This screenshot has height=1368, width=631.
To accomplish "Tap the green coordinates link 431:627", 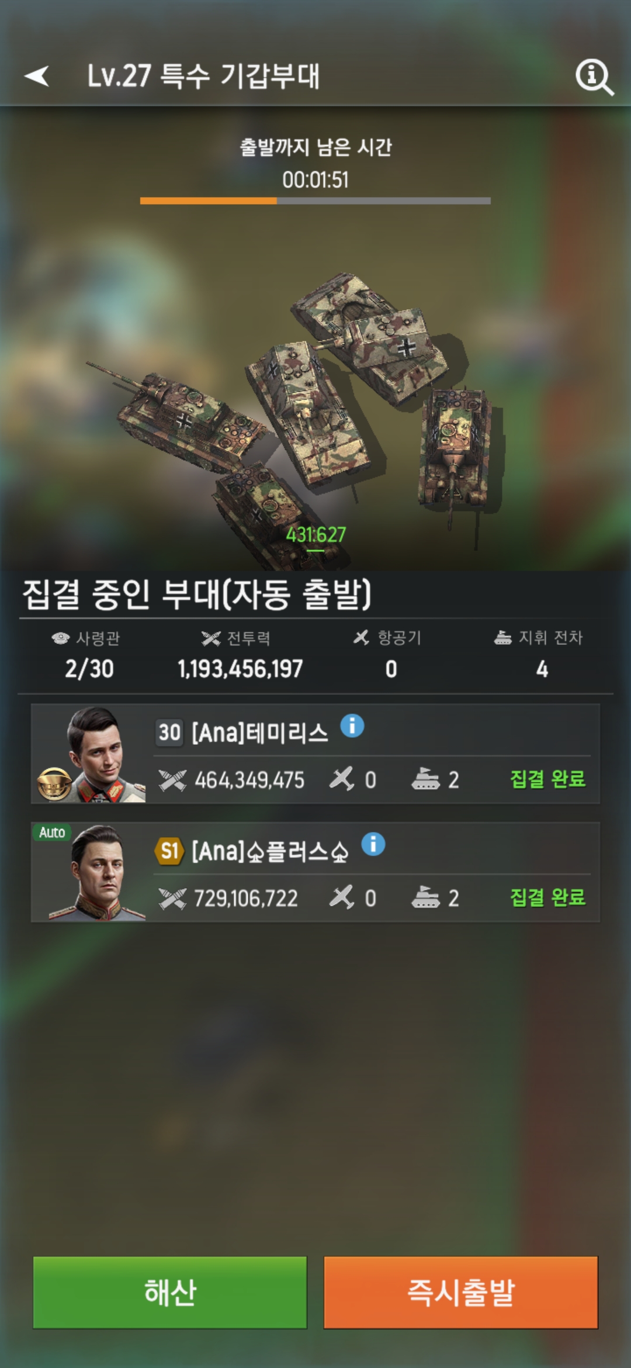I will [x=315, y=535].
